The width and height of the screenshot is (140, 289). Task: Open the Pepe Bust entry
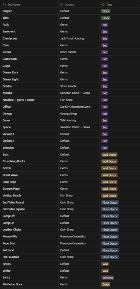click(9, 243)
